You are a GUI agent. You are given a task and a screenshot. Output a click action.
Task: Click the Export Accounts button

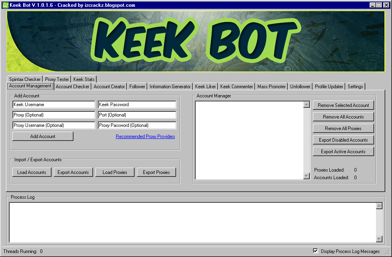[73, 172]
